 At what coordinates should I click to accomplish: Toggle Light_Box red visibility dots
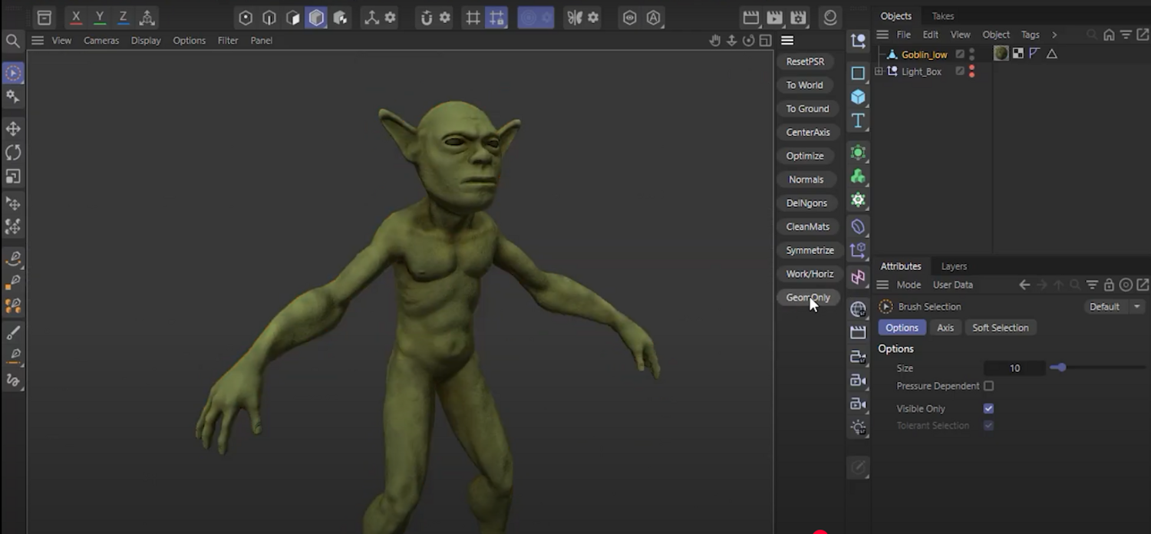971,71
